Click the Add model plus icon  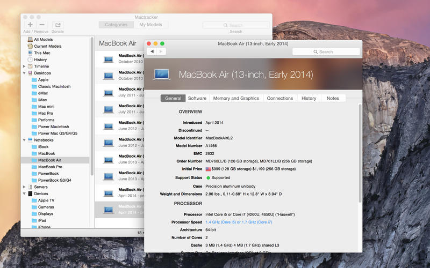pyautogui.click(x=30, y=25)
